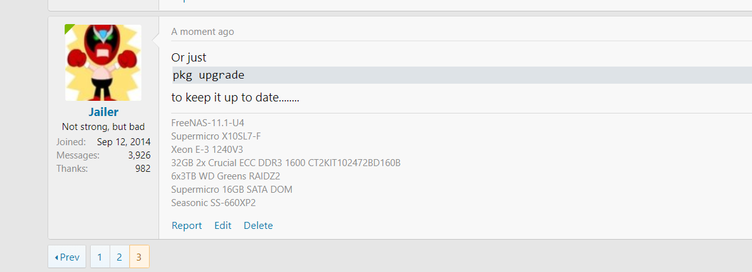The width and height of the screenshot is (752, 272).
Task: Delete the post by Jailer
Action: [258, 226]
